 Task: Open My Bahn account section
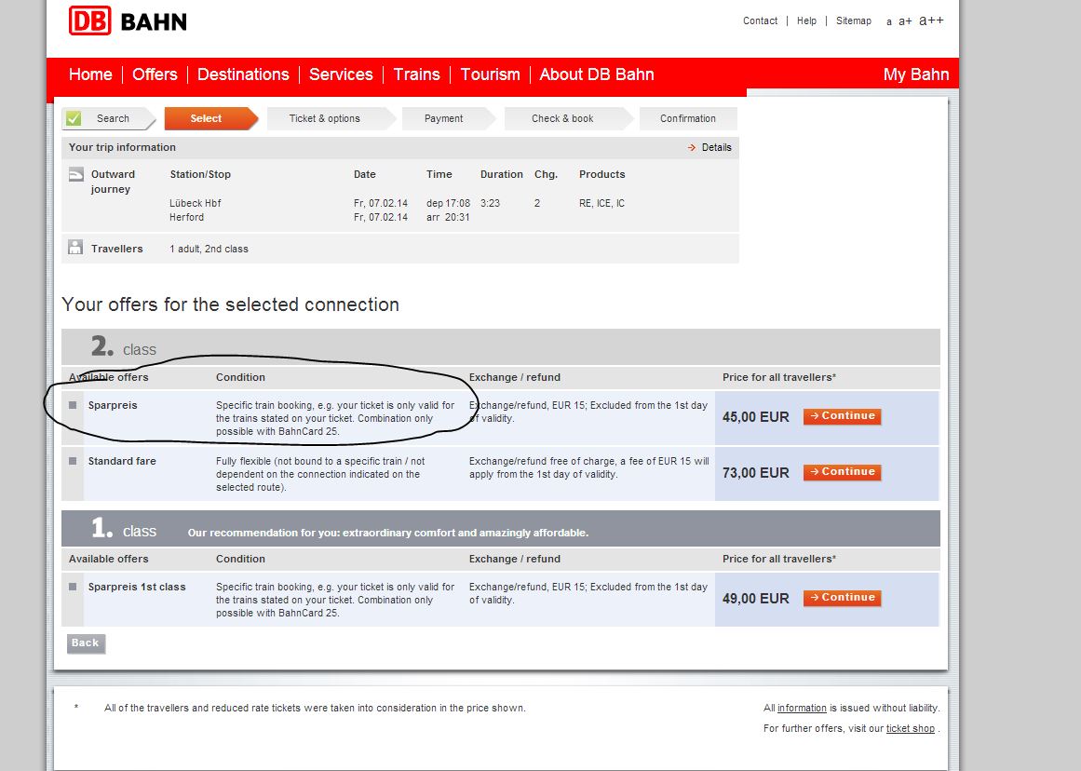coord(916,74)
